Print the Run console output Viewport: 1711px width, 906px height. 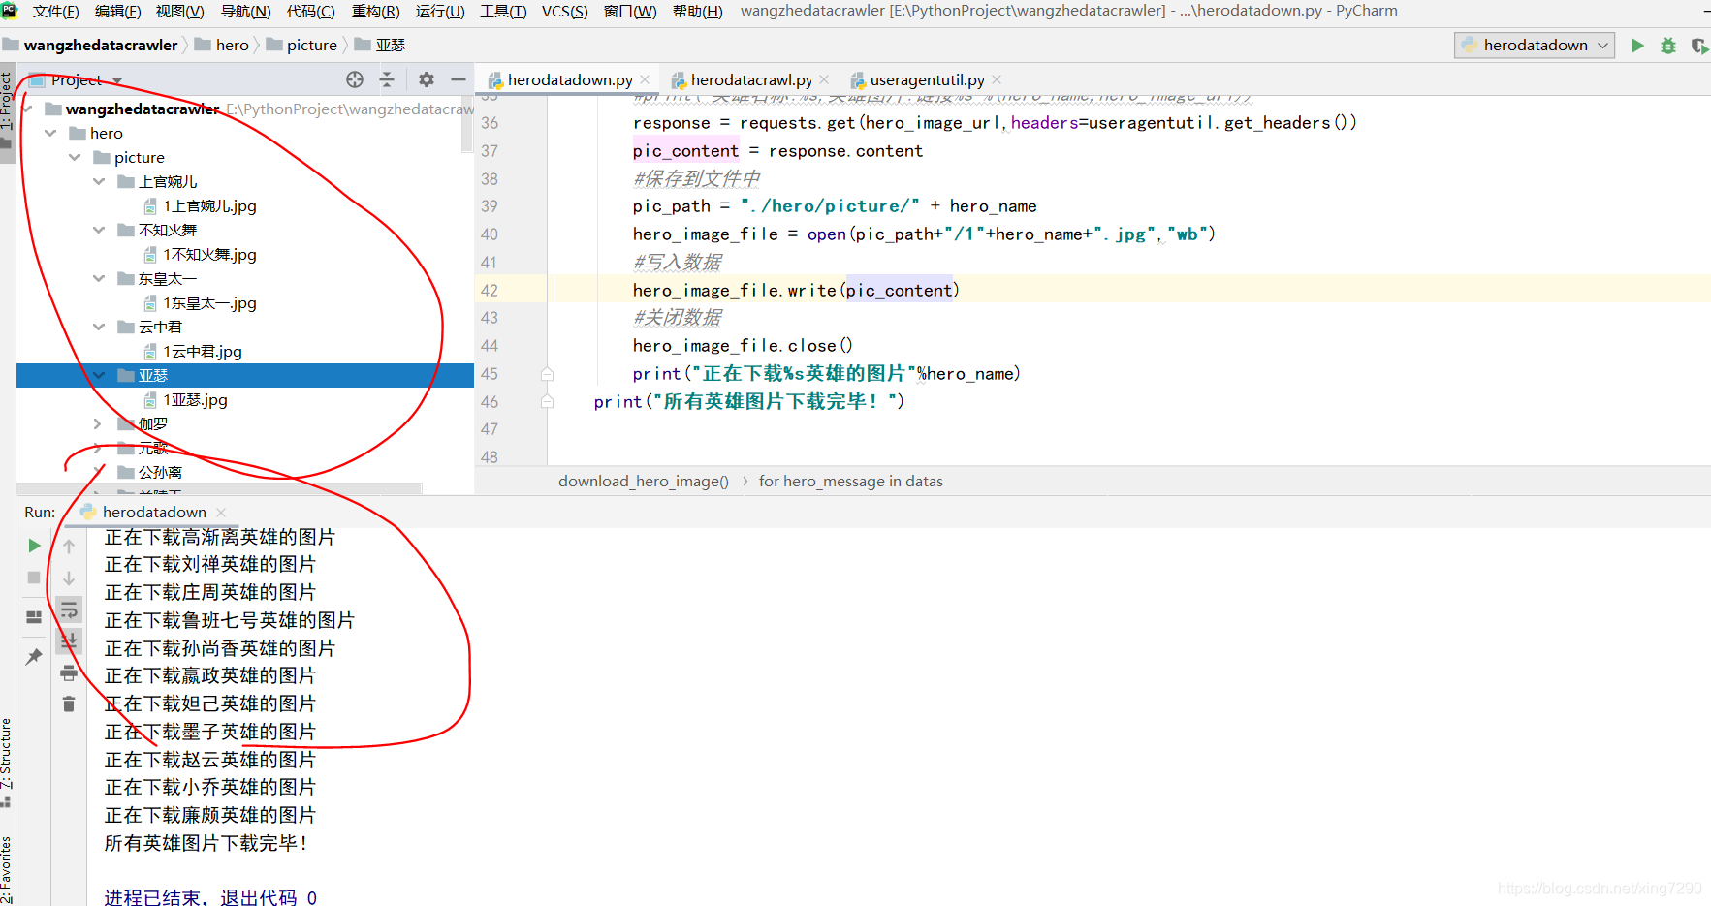(69, 672)
